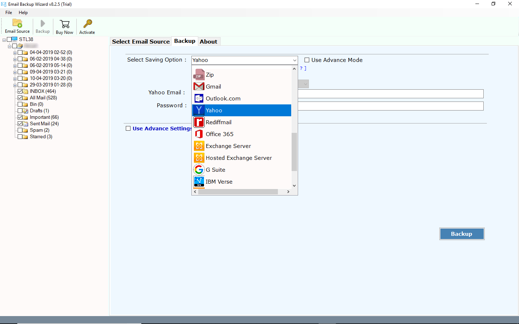Select the Hosted Exchange Server icon
The width and height of the screenshot is (519, 324).
tap(199, 158)
